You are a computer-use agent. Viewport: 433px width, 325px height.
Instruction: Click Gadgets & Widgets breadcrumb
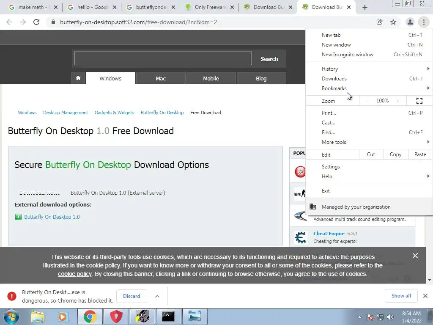click(114, 113)
